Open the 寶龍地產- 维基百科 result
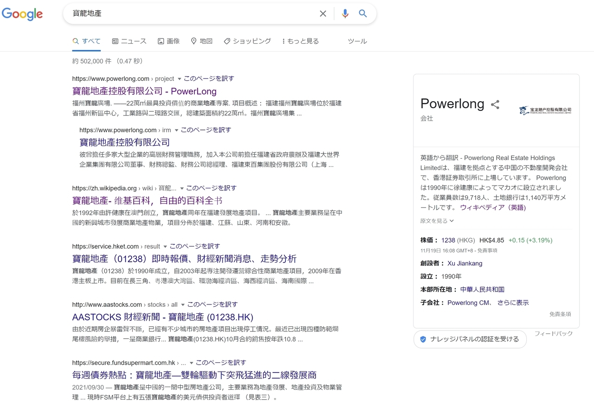This screenshot has height=407, width=594. click(147, 200)
